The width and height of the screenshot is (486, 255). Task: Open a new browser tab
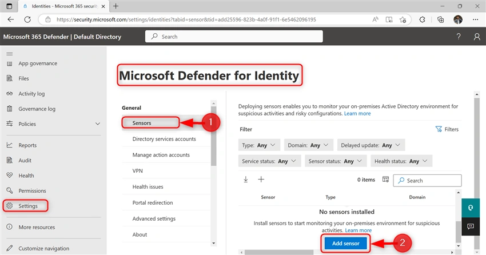[115, 6]
